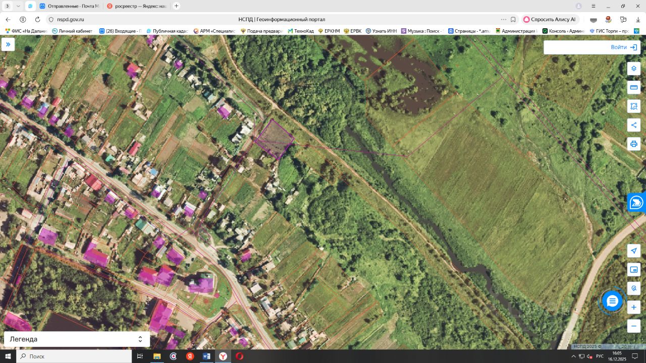Open the Узнать ИНН bookmark
The image size is (646, 363).
[382, 31]
